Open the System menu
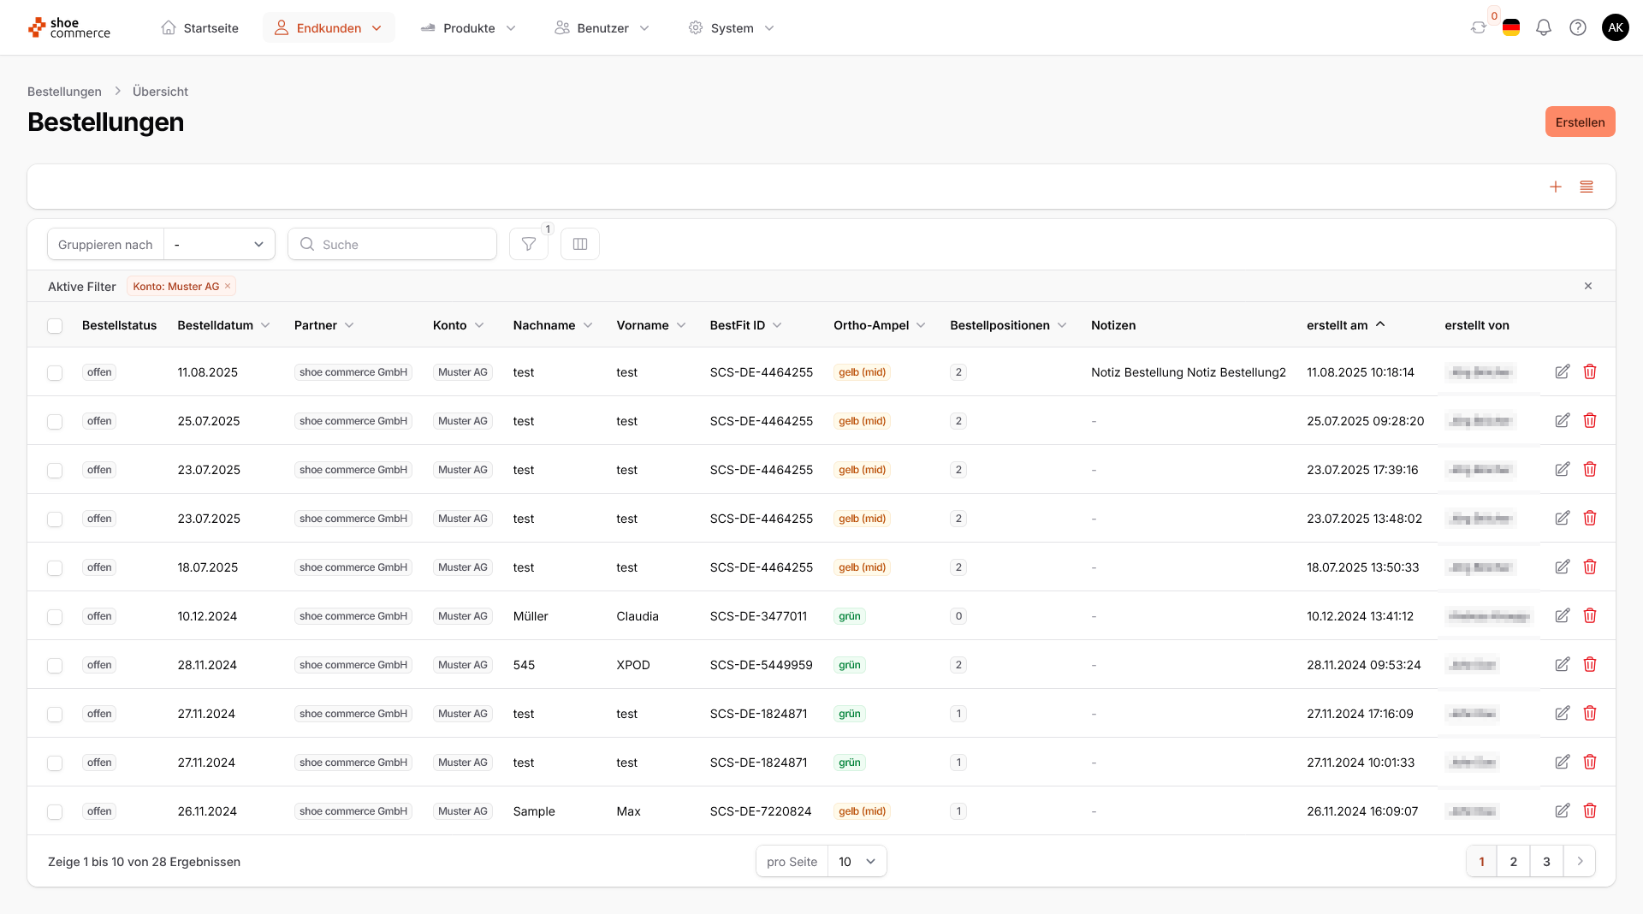 point(732,28)
